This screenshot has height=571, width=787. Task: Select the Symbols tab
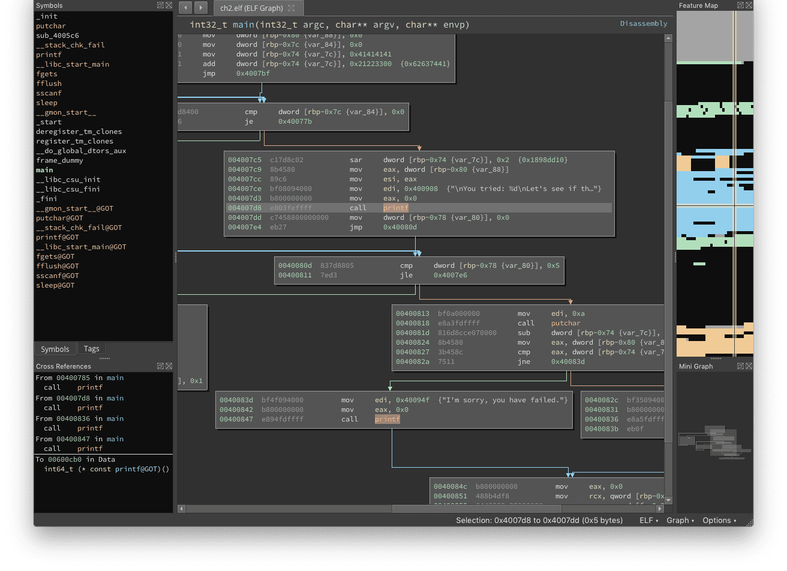(x=55, y=349)
